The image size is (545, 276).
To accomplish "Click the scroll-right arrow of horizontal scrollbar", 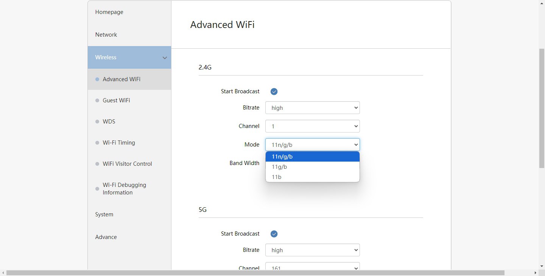I will tap(536, 273).
